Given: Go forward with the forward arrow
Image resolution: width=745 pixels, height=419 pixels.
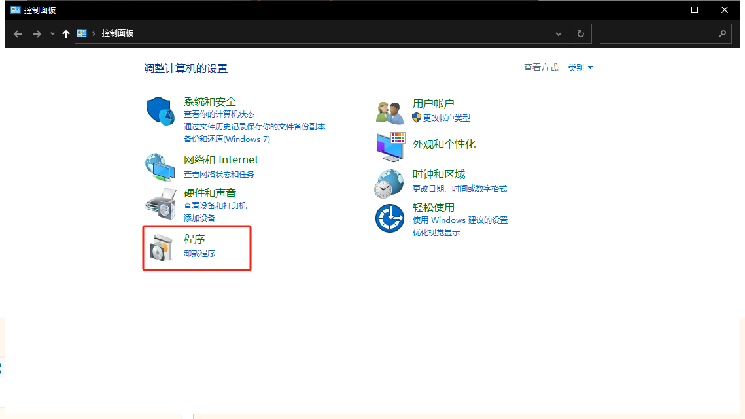Looking at the screenshot, I should [x=37, y=34].
